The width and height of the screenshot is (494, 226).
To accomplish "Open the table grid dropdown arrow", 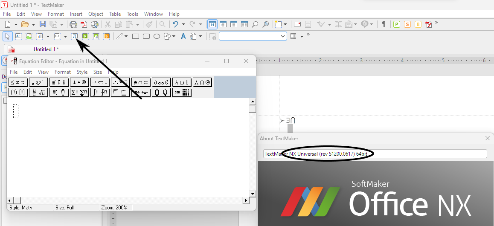I will pyautogui.click(x=302, y=37).
